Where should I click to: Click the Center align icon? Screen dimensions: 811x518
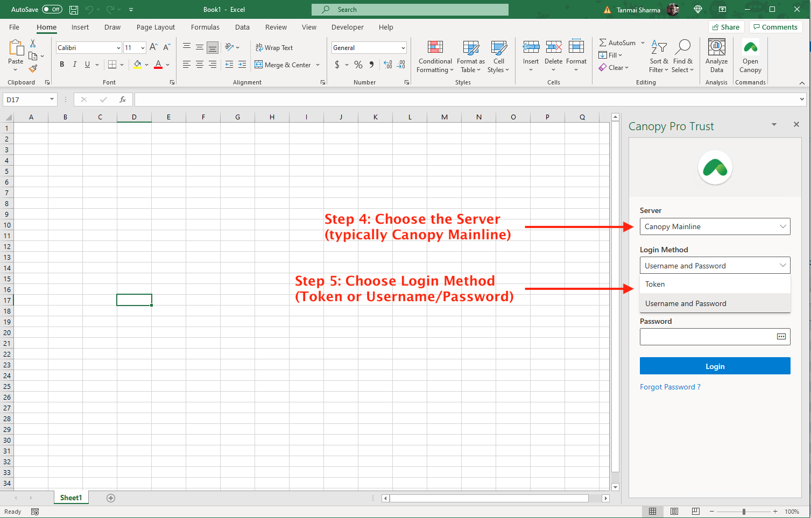[200, 65]
